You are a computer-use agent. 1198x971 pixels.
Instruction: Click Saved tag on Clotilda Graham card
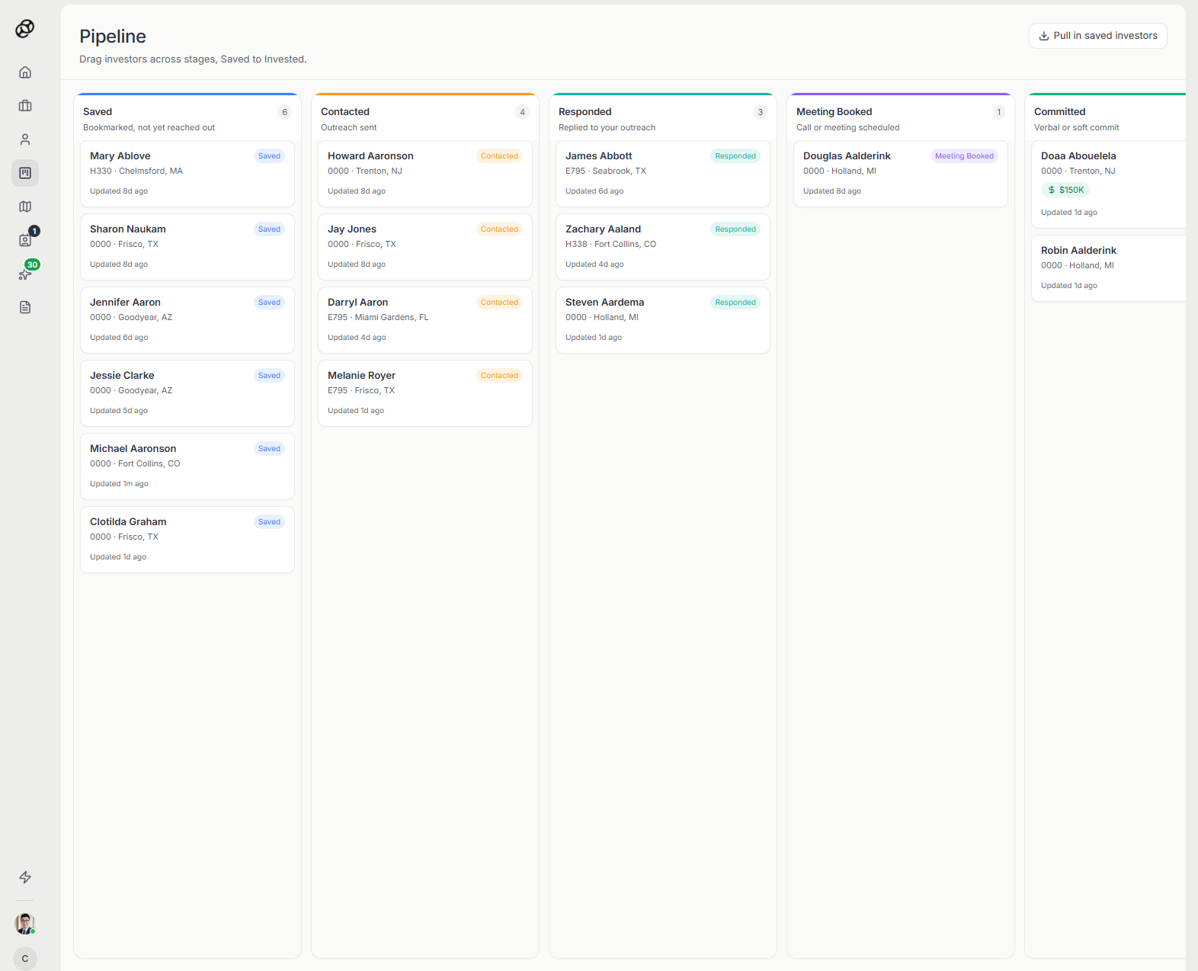(269, 522)
